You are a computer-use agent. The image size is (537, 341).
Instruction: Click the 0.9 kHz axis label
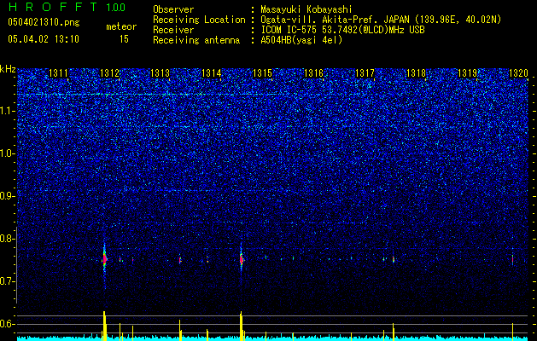click(x=8, y=196)
